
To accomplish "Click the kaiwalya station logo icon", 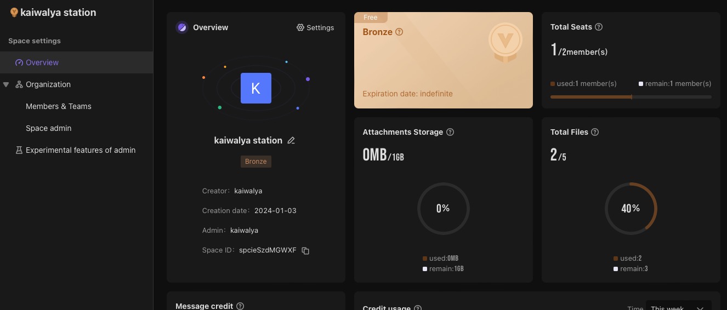I will (14, 12).
